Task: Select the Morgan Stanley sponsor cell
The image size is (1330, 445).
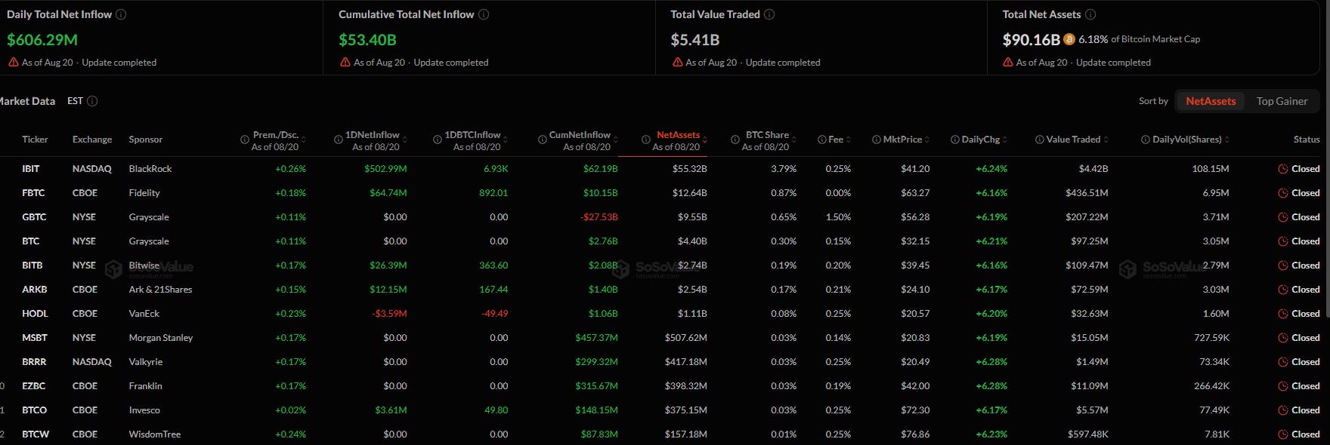Action: [x=161, y=338]
